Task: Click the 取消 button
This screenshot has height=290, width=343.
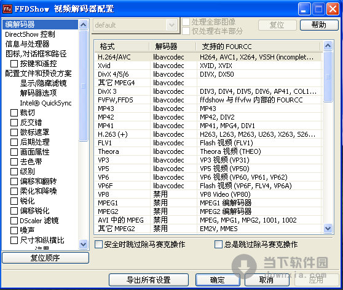Action: coord(267,280)
